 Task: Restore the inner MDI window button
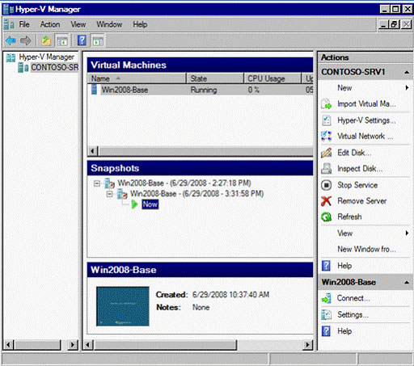[x=394, y=24]
